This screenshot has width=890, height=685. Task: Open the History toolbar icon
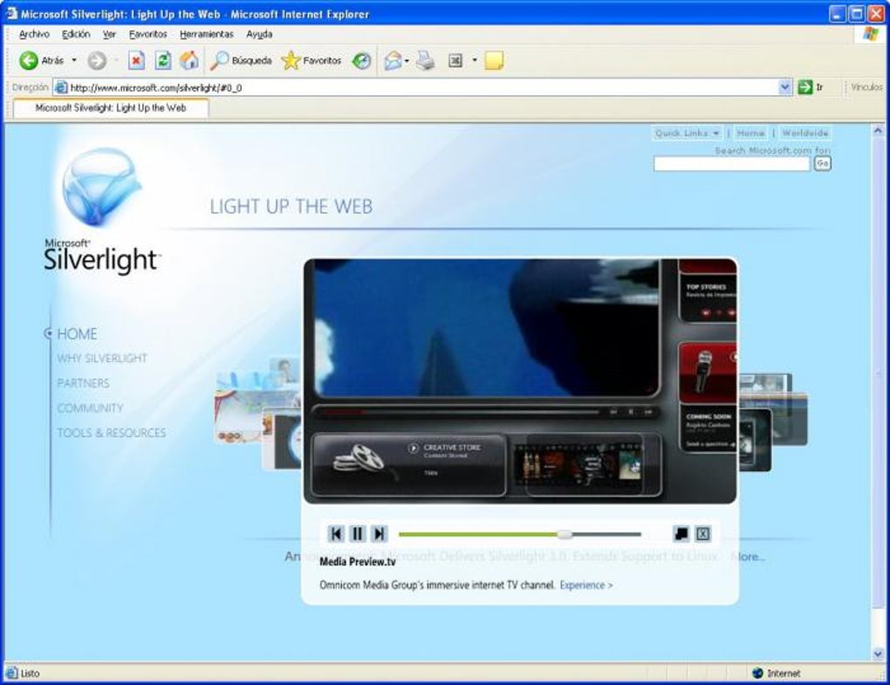[x=361, y=60]
